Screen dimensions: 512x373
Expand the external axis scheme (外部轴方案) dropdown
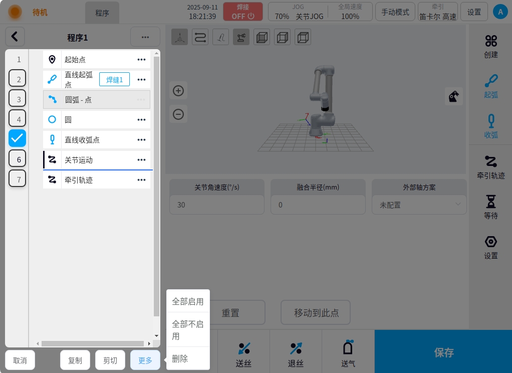coord(419,205)
